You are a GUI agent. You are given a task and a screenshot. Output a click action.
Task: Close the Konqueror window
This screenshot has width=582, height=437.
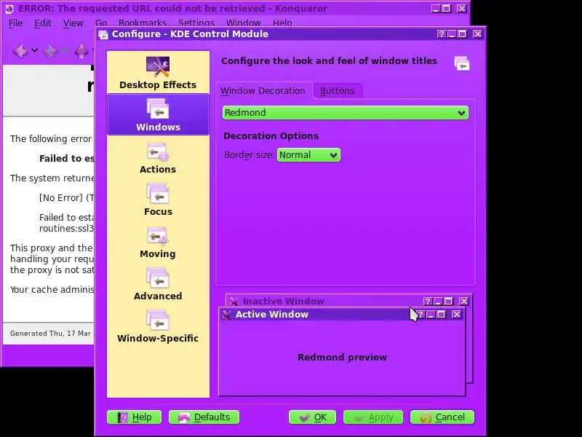click(461, 9)
